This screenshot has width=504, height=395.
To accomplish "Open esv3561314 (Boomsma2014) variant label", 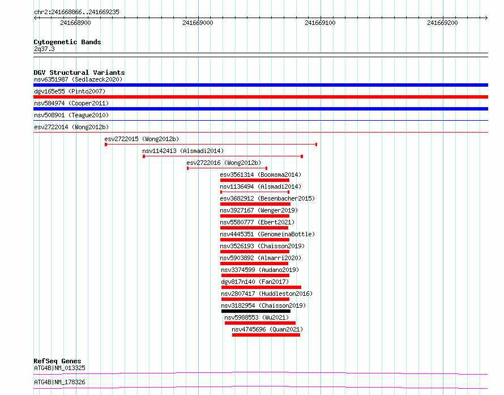I will pyautogui.click(x=260, y=175).
